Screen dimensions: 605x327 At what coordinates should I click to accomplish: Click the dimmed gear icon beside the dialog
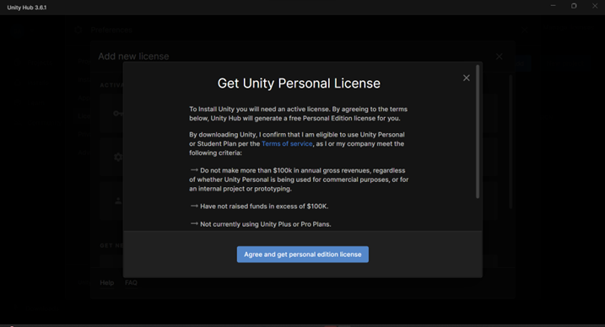coord(118,157)
